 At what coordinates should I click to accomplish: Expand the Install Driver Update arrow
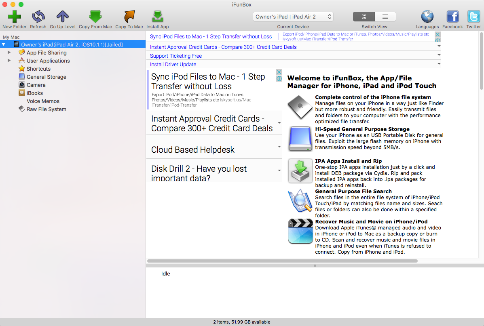click(439, 64)
